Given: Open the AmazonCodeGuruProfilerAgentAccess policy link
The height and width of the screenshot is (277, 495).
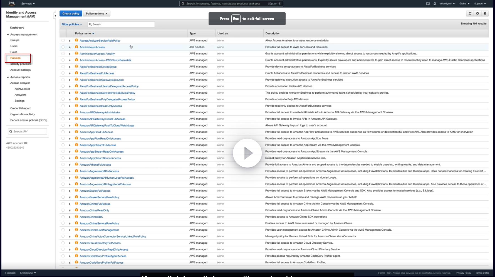Looking at the screenshot, I should pyautogui.click(x=103, y=256).
